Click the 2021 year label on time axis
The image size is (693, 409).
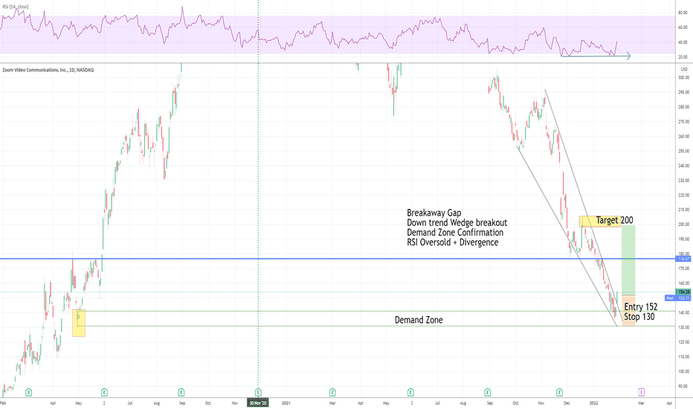(286, 403)
